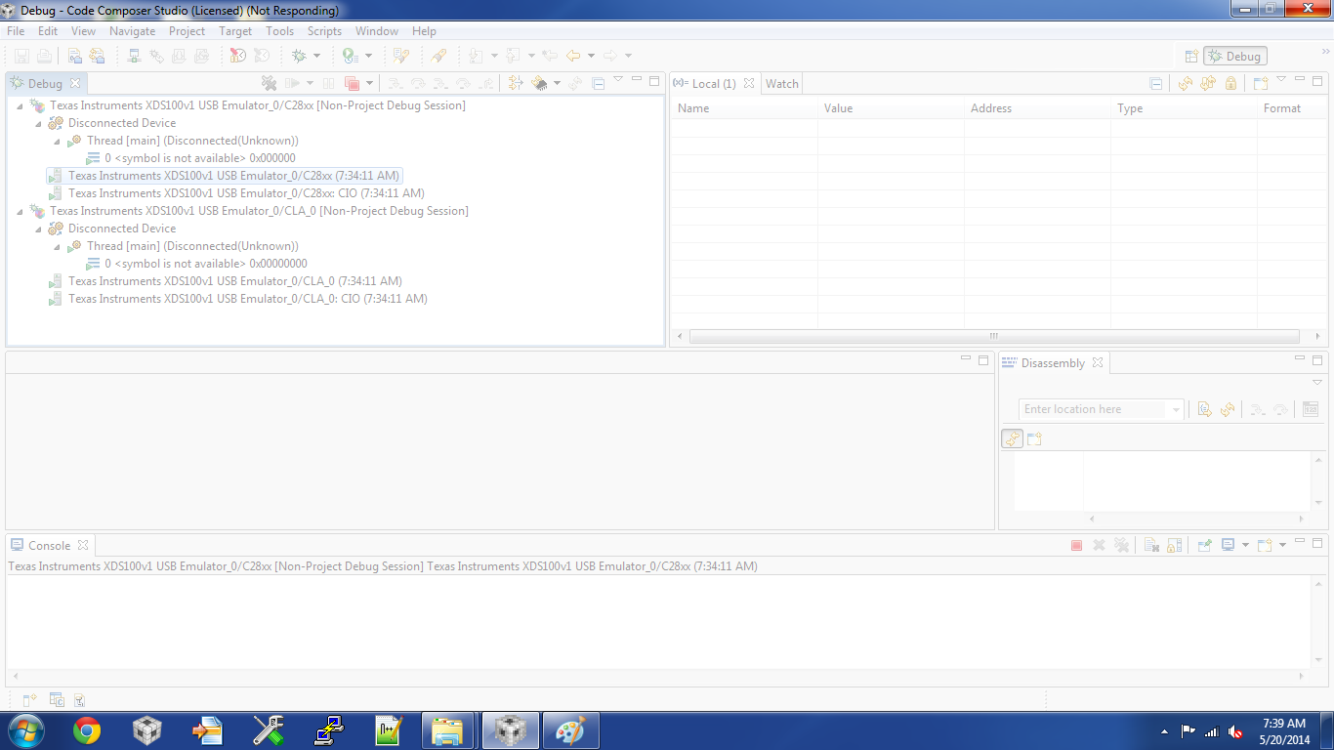This screenshot has height=750, width=1334.
Task: Click the green Run launch icon
Action: click(350, 56)
